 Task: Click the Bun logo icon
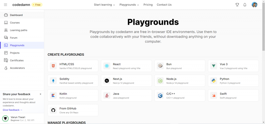[160, 66]
